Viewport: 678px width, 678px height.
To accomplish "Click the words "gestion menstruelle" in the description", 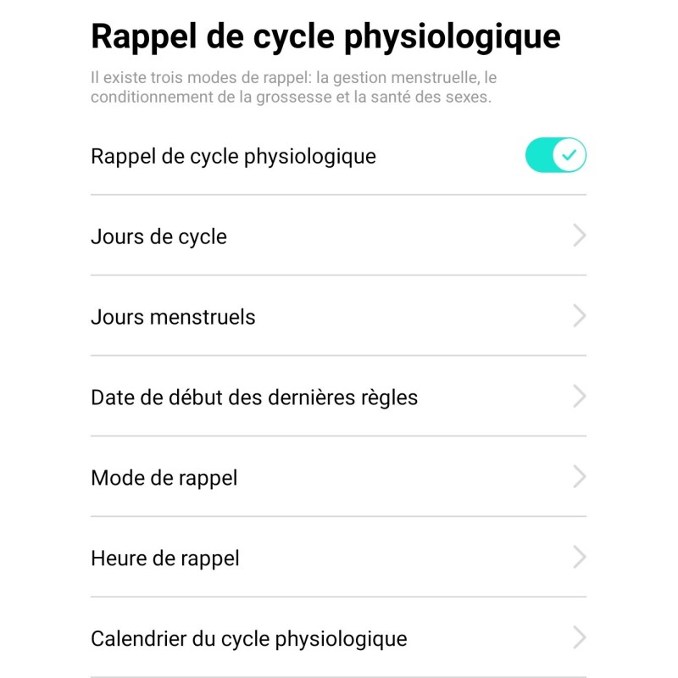I will pos(393,78).
